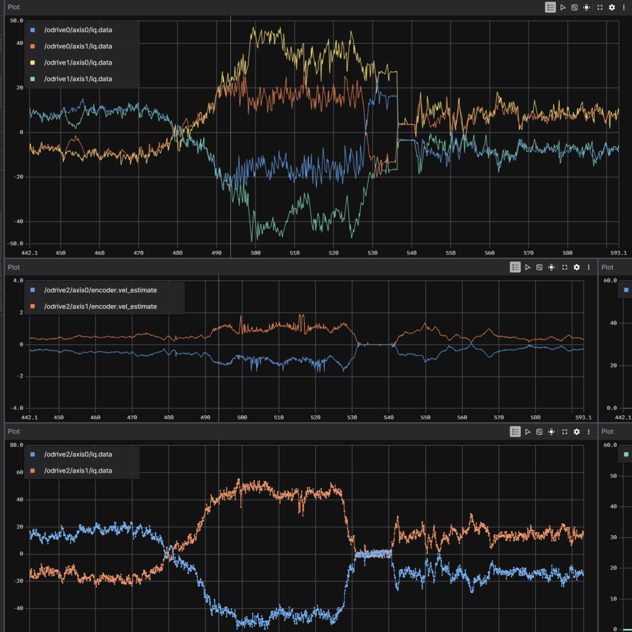Click the magnifier zoom icon in the encoder velocity plot
The width and height of the screenshot is (632, 632).
tap(539, 267)
